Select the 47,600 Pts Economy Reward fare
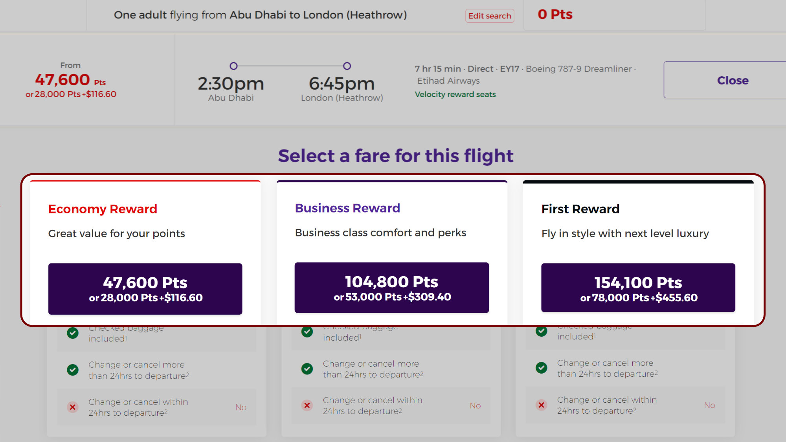This screenshot has height=442, width=786. [x=145, y=288]
